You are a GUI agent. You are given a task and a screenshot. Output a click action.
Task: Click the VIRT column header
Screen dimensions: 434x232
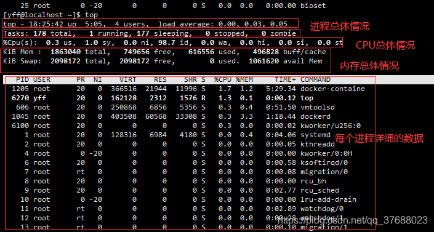point(128,80)
